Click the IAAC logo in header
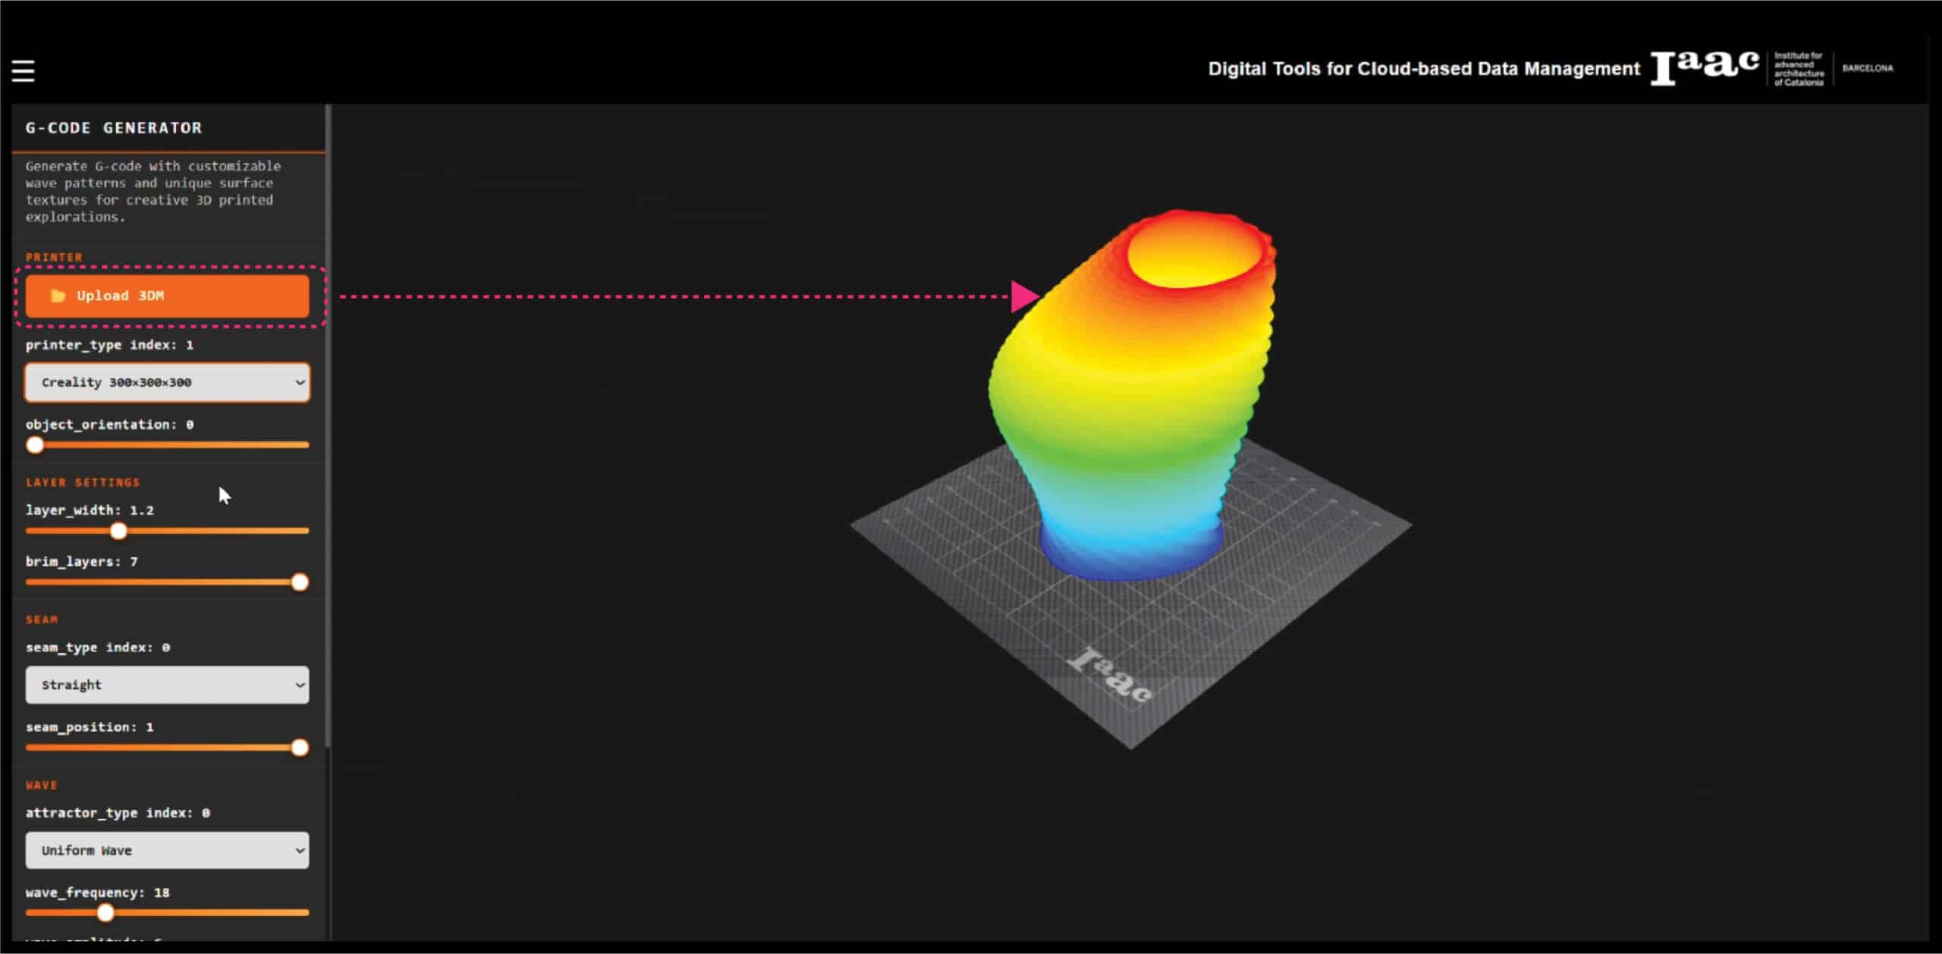The image size is (1942, 954). point(1704,68)
